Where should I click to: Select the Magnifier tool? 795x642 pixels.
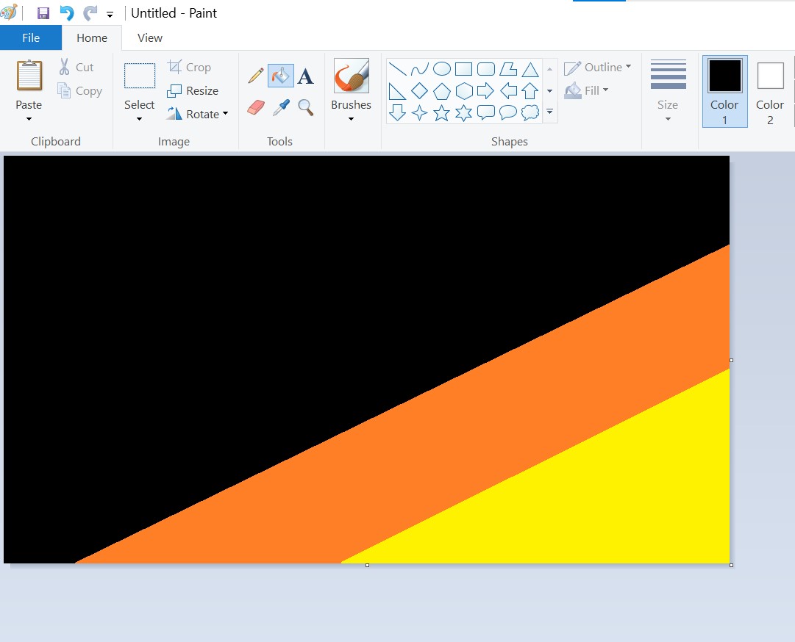point(305,107)
